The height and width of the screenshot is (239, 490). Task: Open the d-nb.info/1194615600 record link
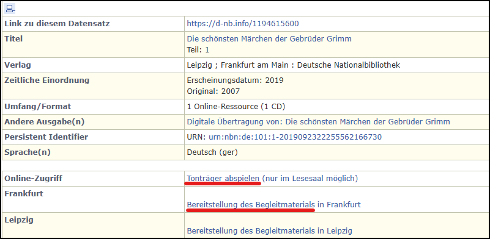click(x=243, y=23)
